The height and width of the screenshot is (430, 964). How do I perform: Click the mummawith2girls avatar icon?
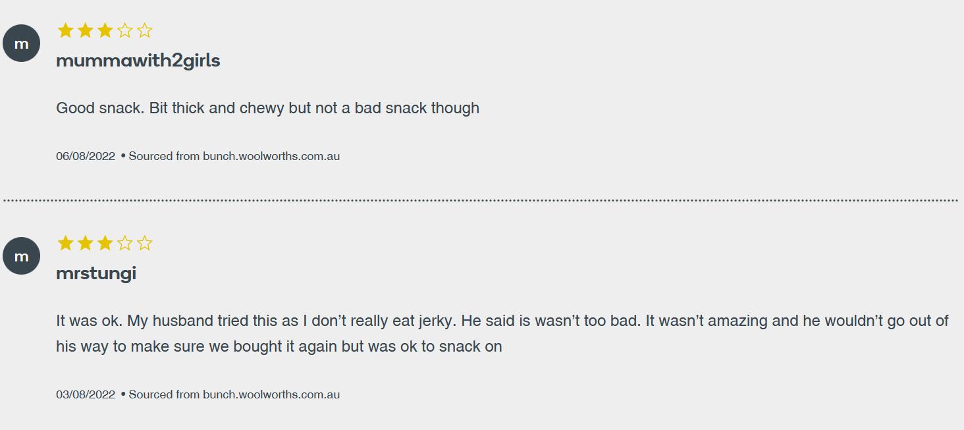(x=22, y=43)
